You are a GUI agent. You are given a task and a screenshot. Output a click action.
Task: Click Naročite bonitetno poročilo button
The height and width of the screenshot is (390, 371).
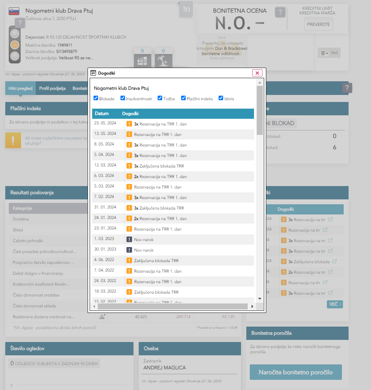point(295,372)
